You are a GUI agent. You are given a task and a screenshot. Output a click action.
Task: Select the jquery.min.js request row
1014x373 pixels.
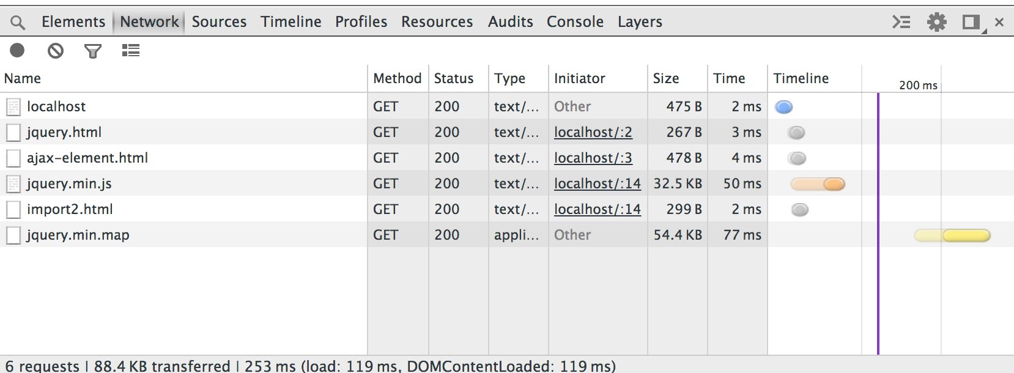(x=507, y=183)
